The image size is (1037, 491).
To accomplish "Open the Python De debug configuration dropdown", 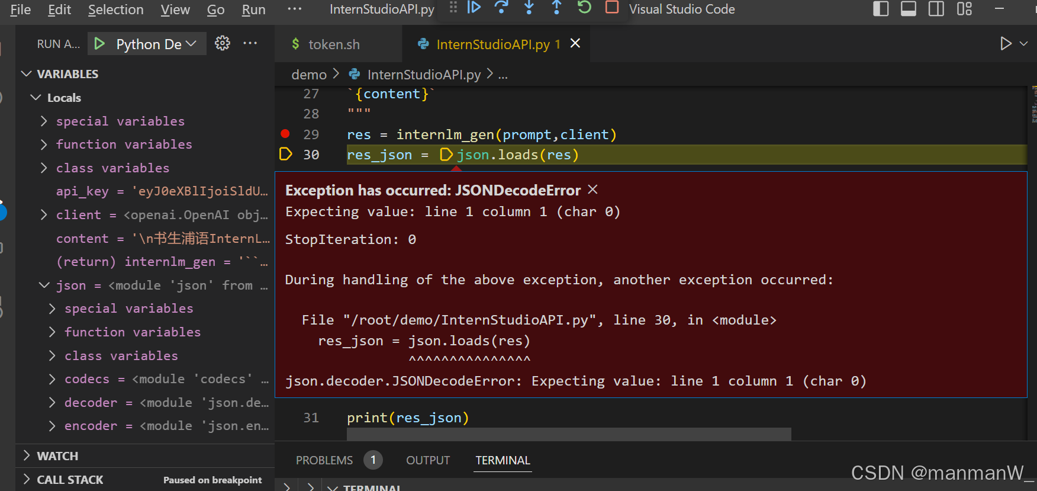I will 156,44.
